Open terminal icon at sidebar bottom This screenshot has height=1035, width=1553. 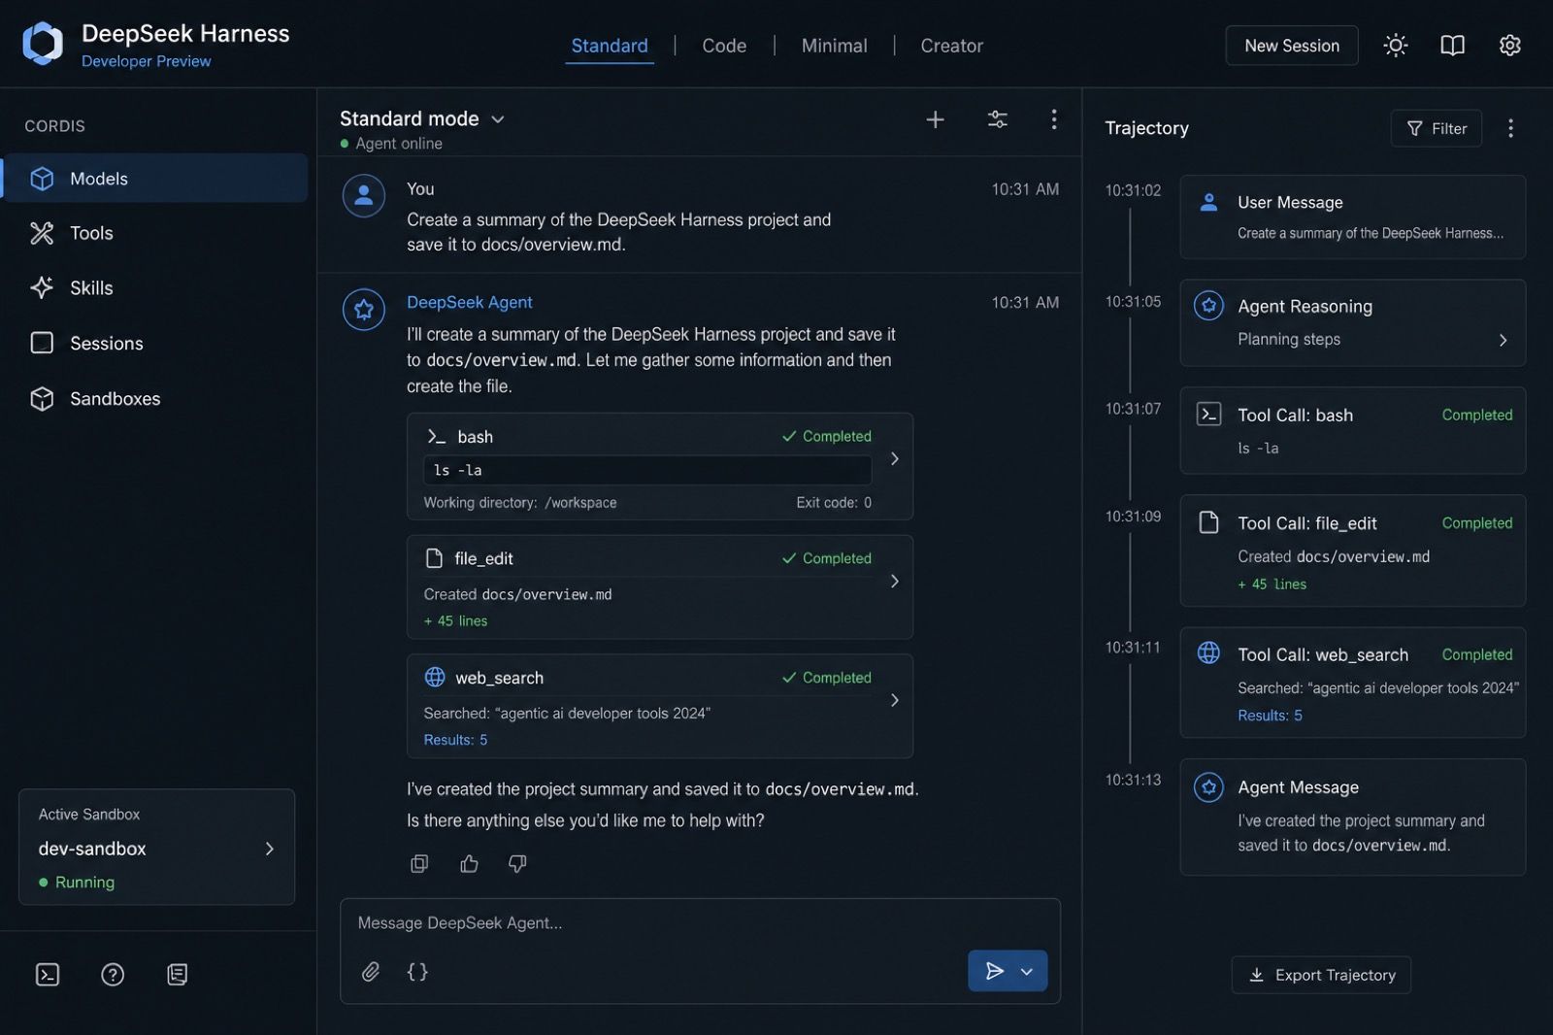click(x=48, y=974)
